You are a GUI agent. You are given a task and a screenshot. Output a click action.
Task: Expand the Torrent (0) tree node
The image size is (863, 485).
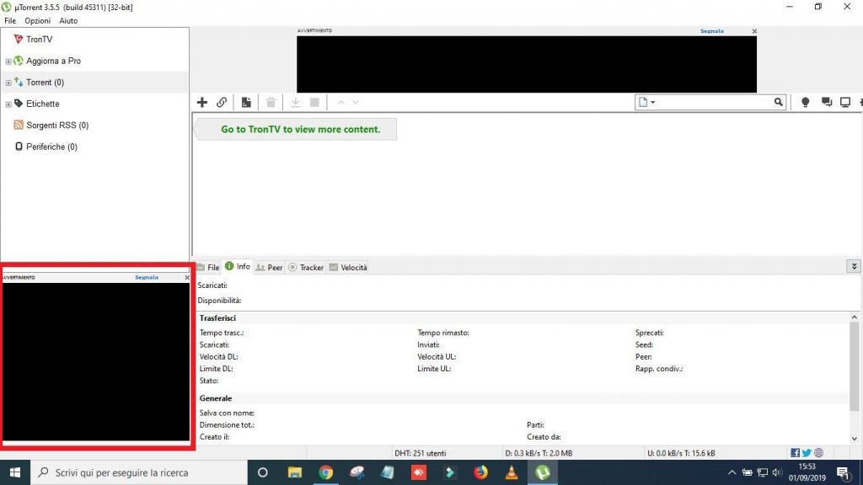[8, 83]
